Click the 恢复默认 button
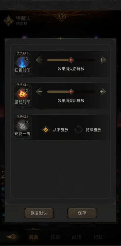121x246 pixels. point(39,213)
